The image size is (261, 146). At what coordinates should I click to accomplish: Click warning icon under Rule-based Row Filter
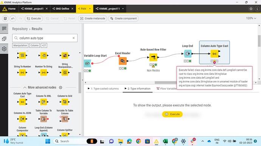pyautogui.click(x=153, y=66)
